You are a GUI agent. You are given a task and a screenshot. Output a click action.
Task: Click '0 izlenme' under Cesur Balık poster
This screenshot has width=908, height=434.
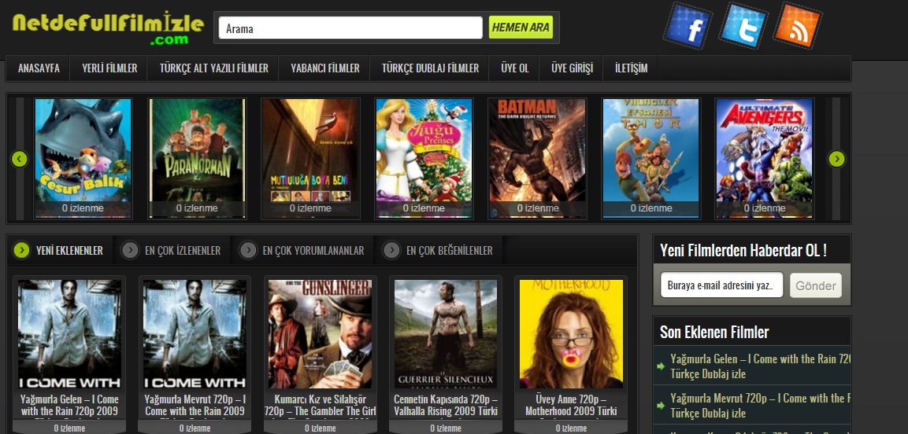[83, 208]
